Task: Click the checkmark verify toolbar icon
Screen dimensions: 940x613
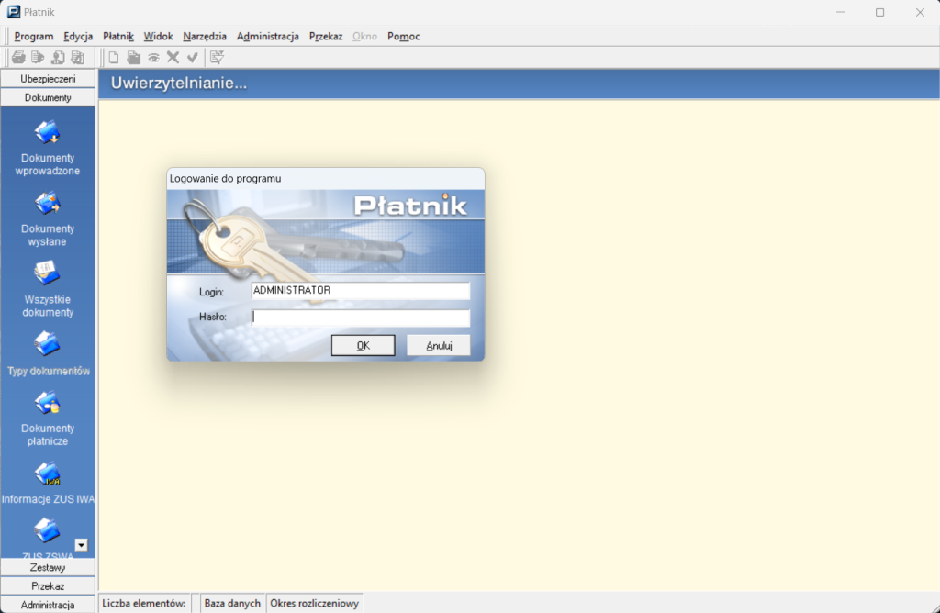Action: 192,58
